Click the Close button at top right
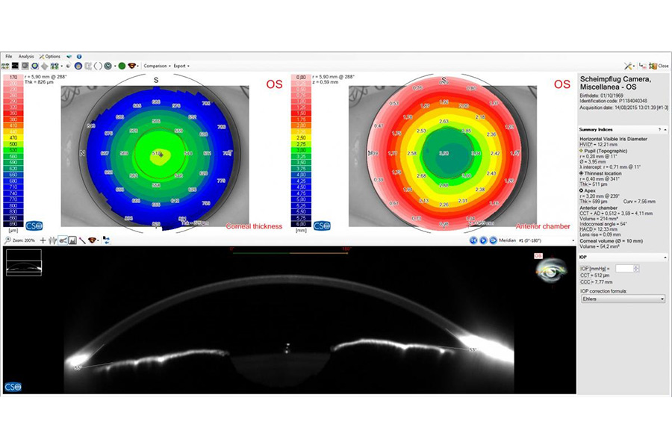Screen dimensions: 672x448 pos(659,66)
